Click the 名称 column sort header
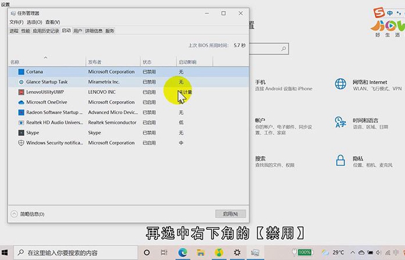 pyautogui.click(x=47, y=62)
